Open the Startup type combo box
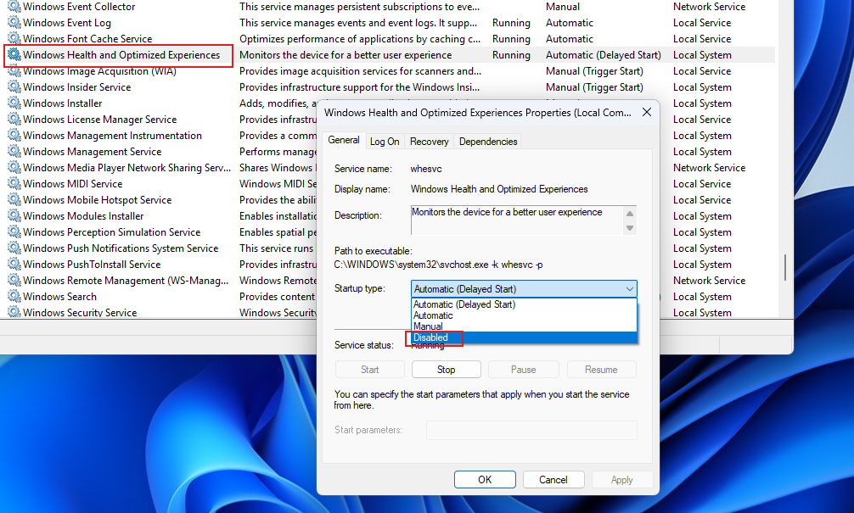 coord(524,289)
